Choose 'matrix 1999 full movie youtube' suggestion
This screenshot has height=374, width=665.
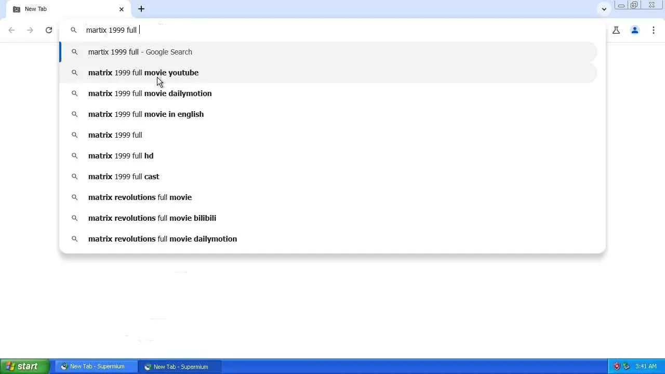[328, 73]
